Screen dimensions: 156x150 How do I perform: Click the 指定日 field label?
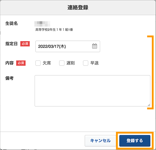coord(11,44)
